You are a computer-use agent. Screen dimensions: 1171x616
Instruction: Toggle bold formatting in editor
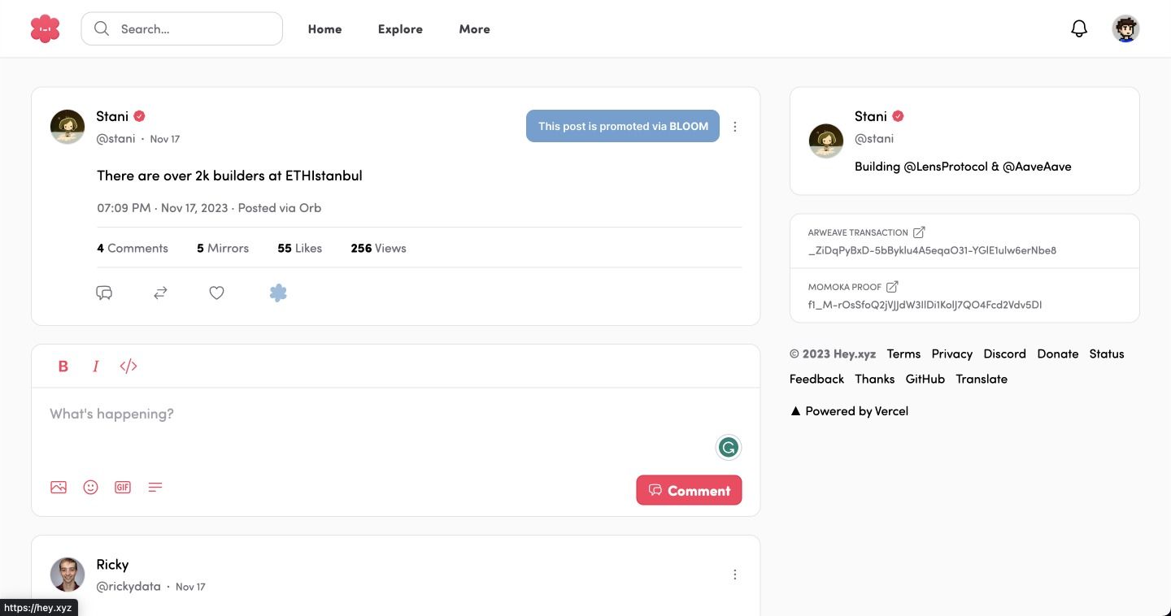63,367
